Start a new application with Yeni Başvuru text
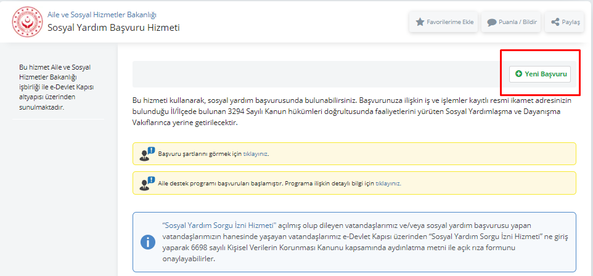593x276 pixels. click(545, 74)
